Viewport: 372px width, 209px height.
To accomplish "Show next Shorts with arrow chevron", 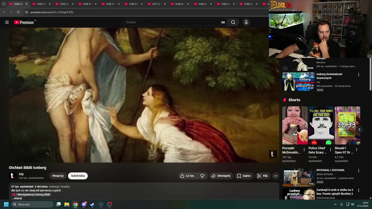I will pos(359,129).
